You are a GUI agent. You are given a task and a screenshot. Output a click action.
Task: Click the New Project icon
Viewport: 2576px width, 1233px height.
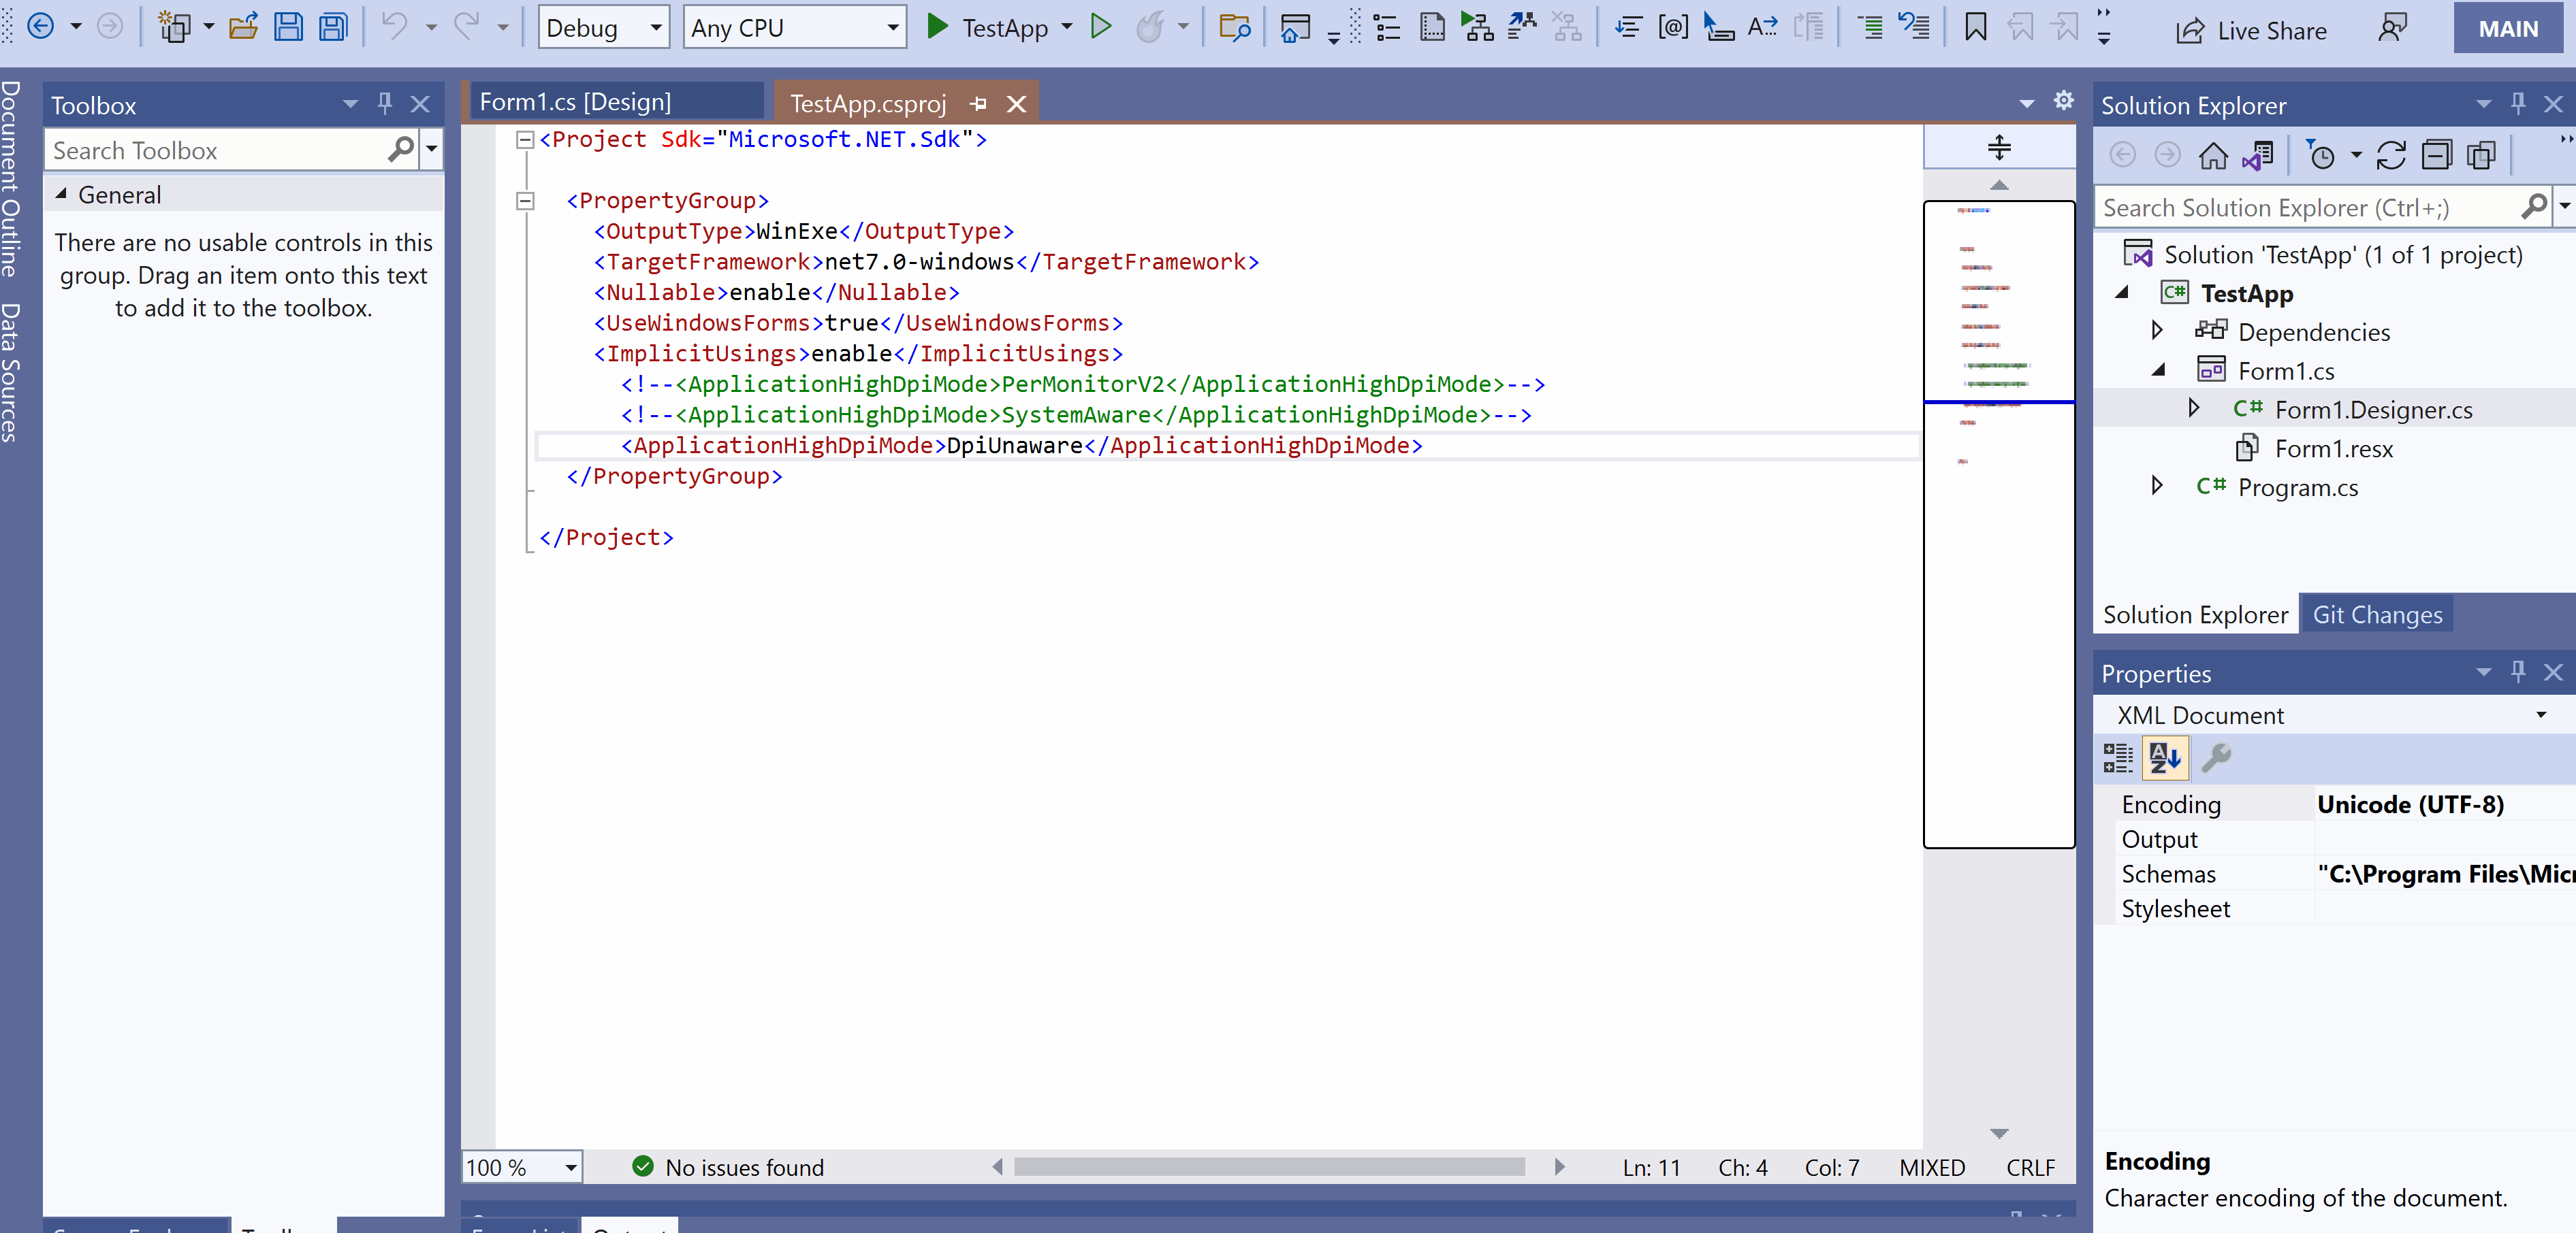point(174,27)
